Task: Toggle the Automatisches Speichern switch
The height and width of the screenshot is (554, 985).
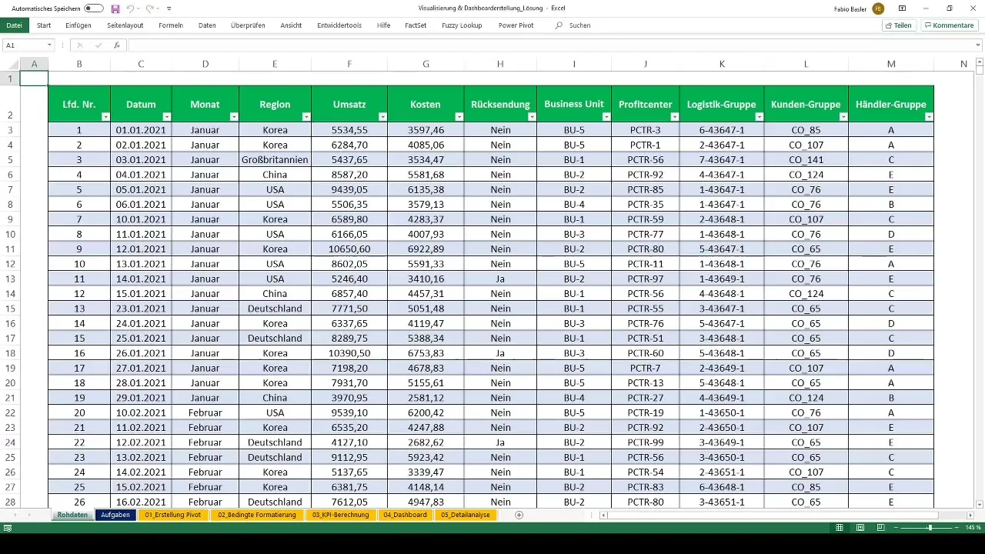Action: coord(93,8)
